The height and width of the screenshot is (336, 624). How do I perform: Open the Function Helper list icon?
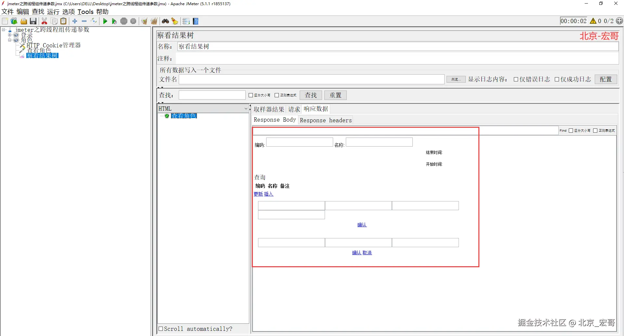click(186, 21)
